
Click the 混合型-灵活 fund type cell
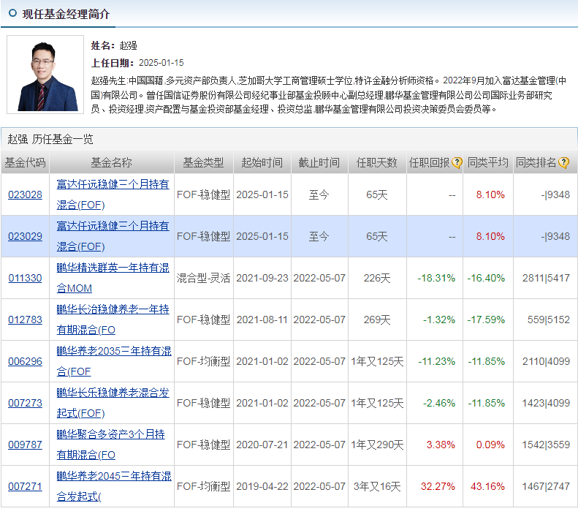pos(203,278)
